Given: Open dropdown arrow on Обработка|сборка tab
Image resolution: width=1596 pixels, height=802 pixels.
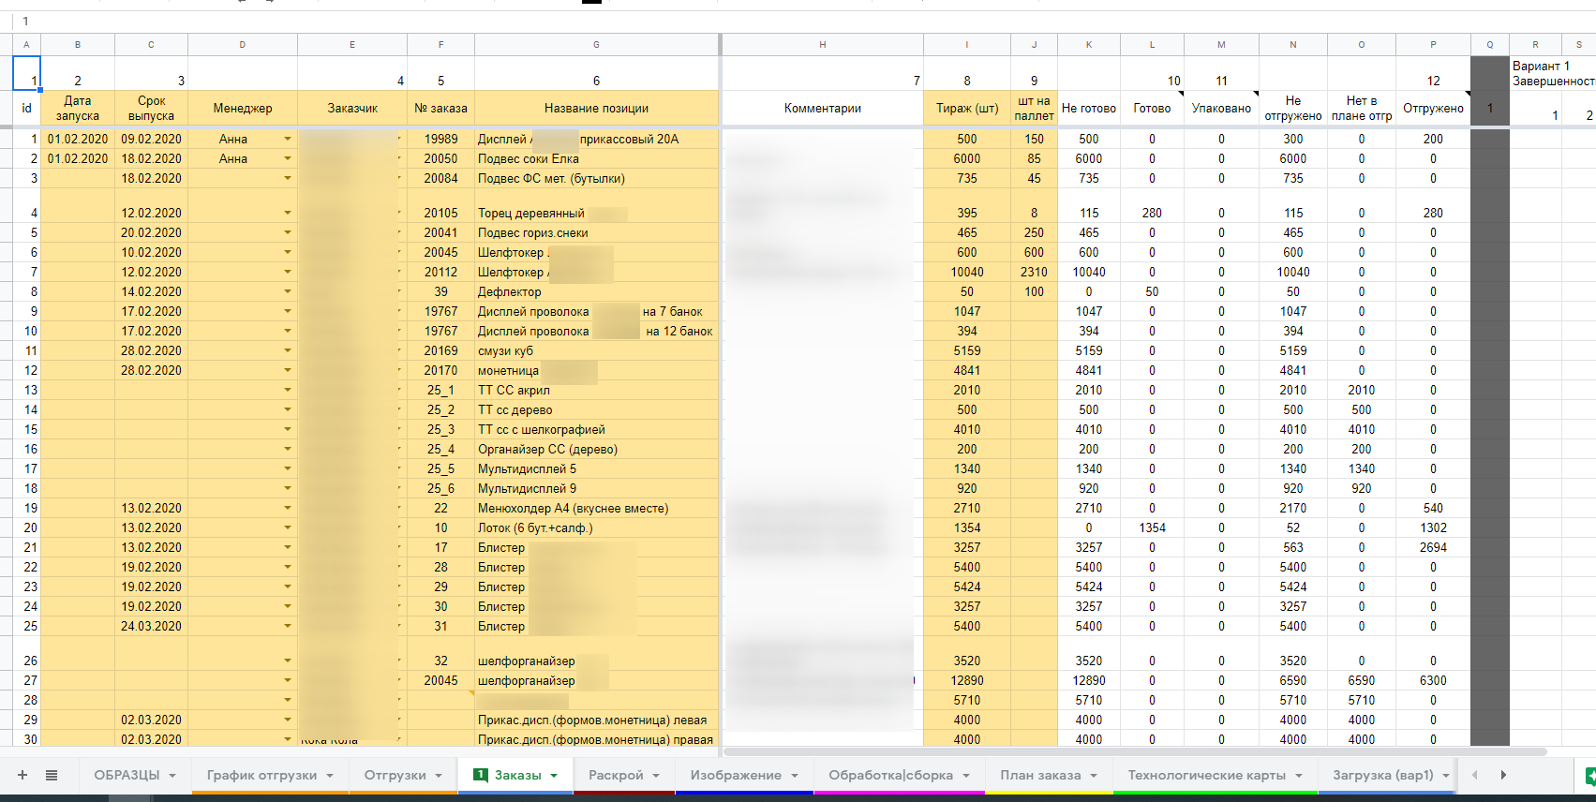Looking at the screenshot, I should point(966,776).
